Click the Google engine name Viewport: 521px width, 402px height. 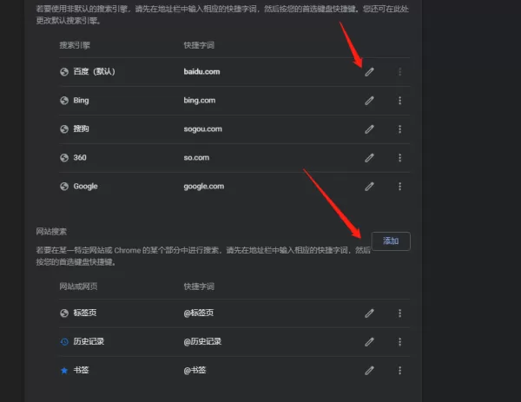point(85,187)
